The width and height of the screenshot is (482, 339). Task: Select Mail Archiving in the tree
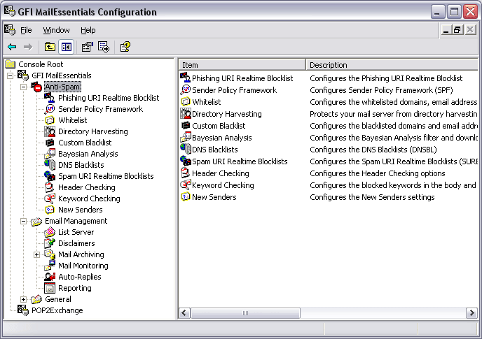[x=81, y=254]
